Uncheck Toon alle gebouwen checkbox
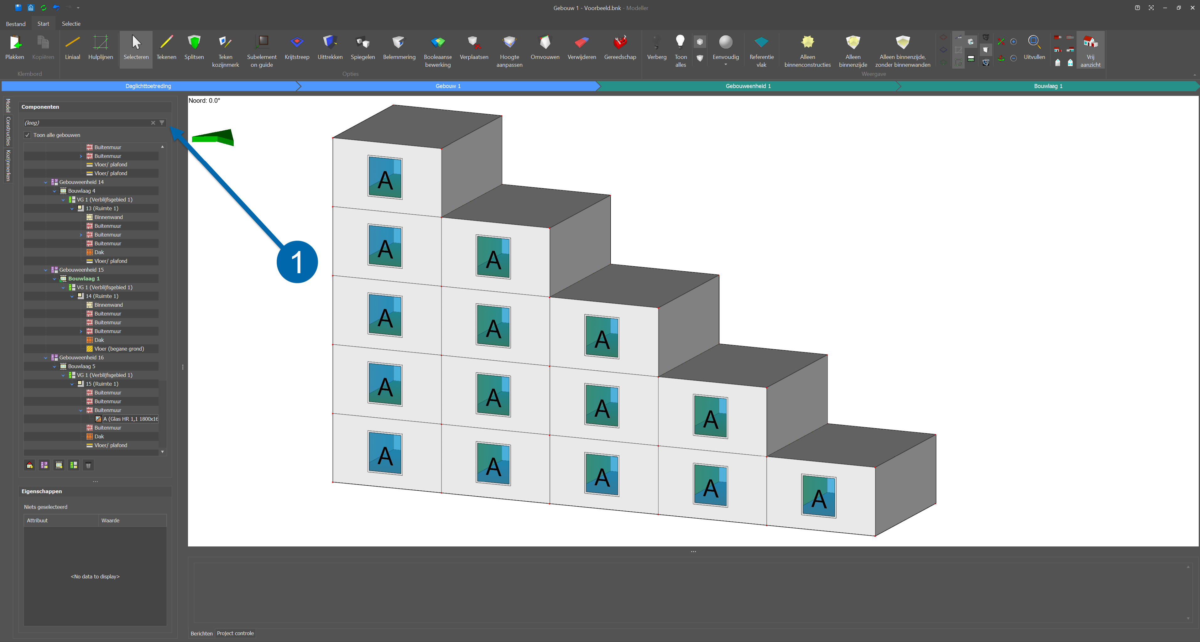This screenshot has height=642, width=1200. pyautogui.click(x=28, y=135)
